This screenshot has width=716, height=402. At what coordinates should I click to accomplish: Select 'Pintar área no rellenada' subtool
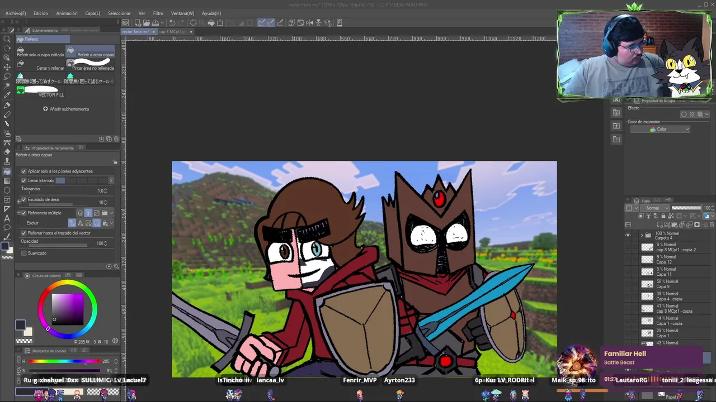coord(89,65)
